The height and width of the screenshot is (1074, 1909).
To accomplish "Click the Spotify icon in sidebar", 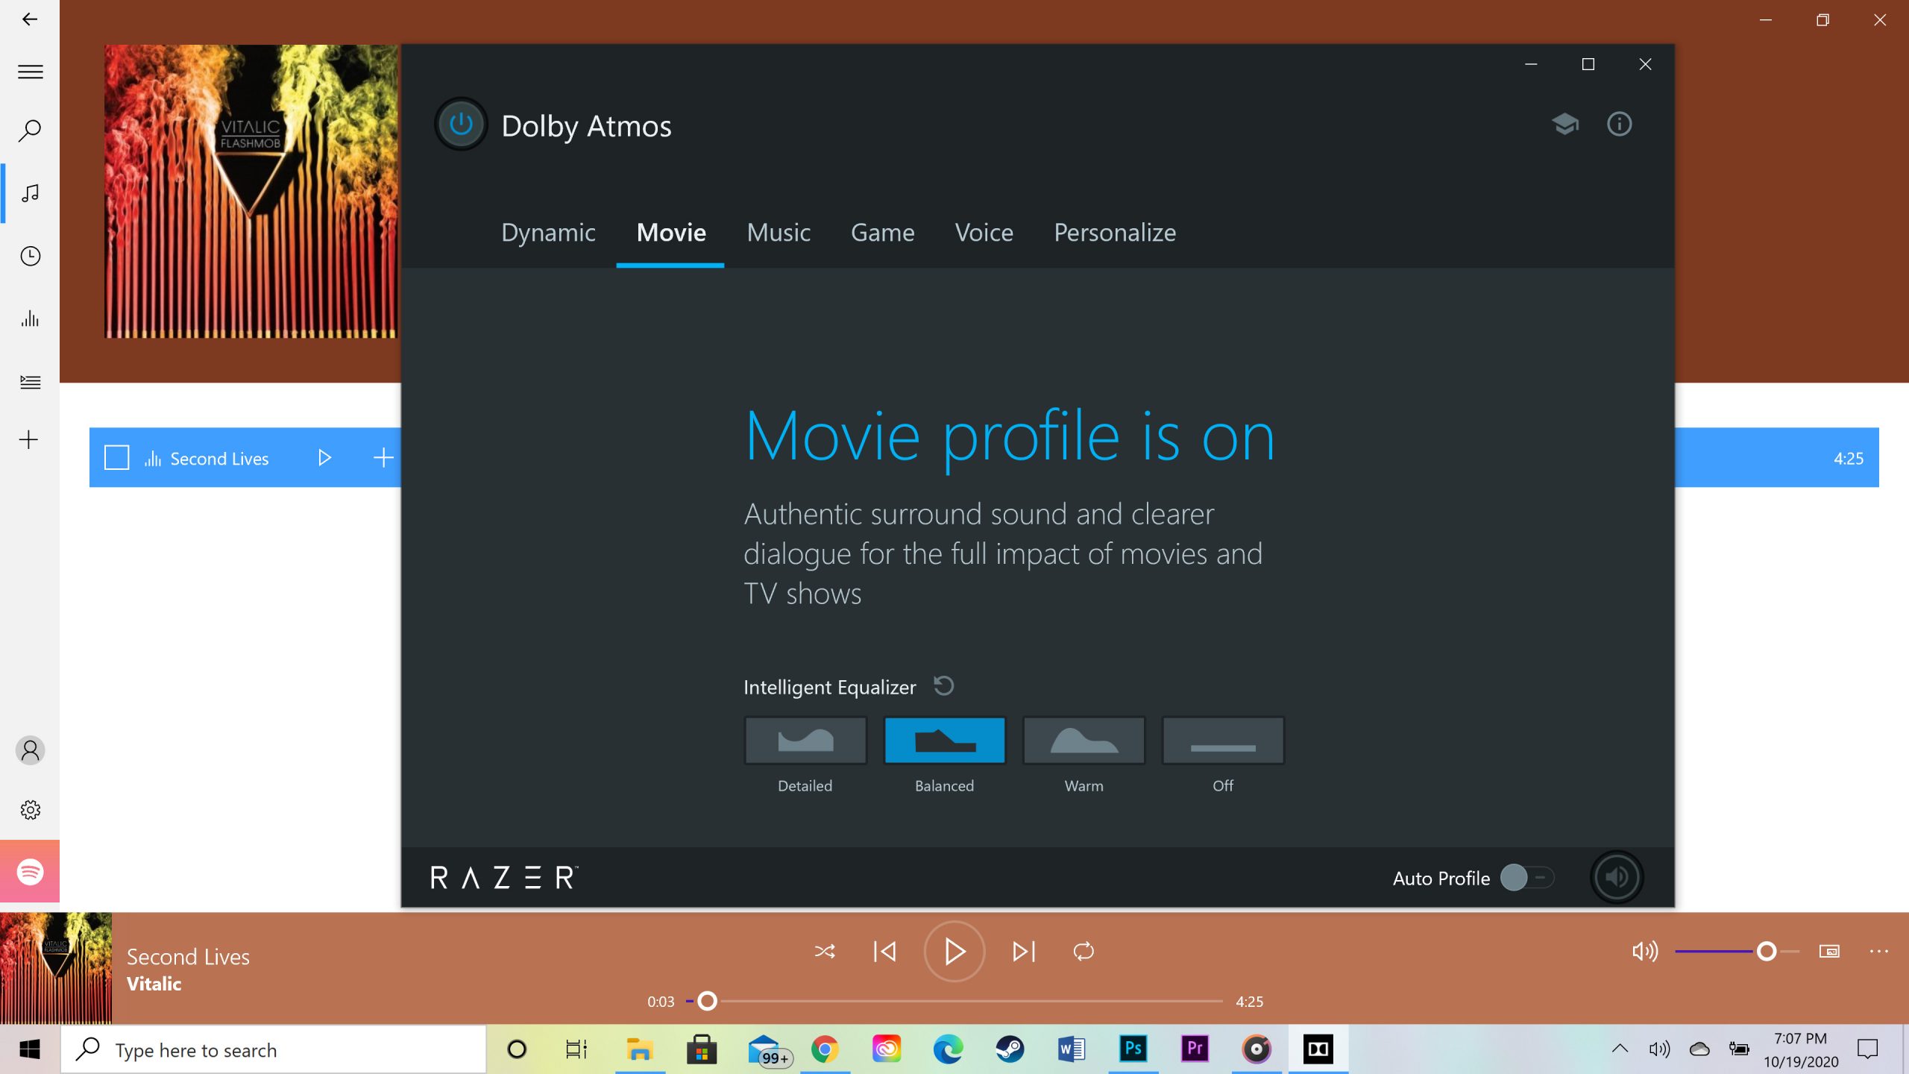I will point(30,871).
